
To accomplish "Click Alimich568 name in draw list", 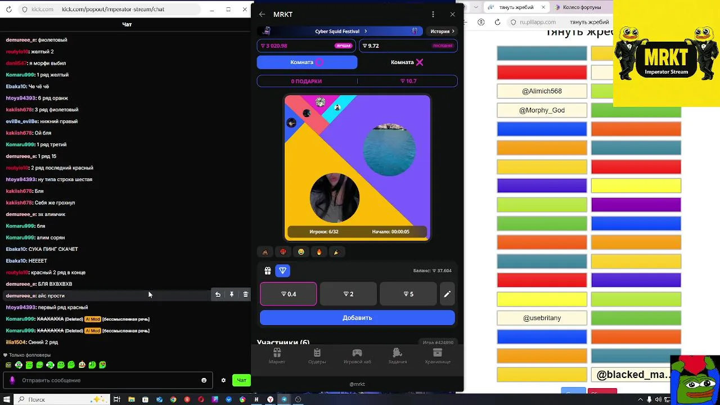I will (542, 91).
